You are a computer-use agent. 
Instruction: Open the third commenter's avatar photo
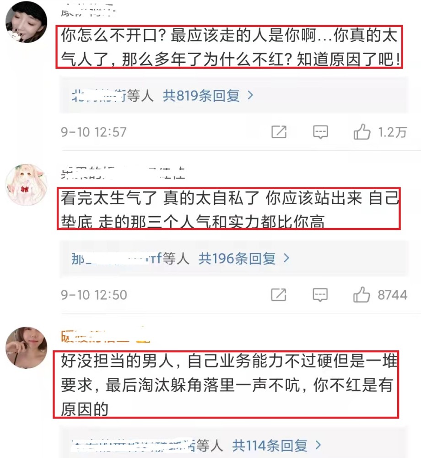(x=26, y=348)
